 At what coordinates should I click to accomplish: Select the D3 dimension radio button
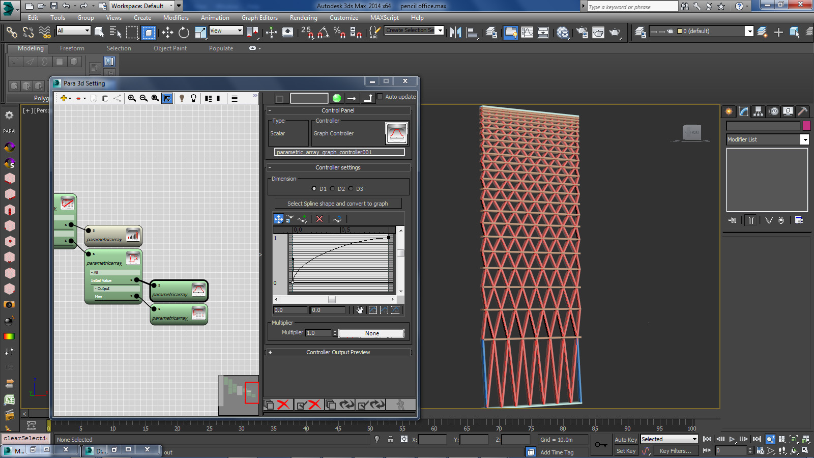click(351, 189)
